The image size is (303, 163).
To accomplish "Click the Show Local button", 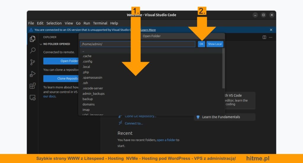I will click(x=215, y=44).
